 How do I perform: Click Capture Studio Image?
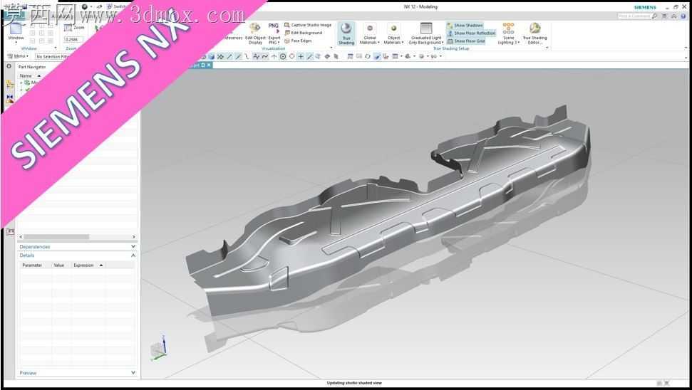(308, 25)
